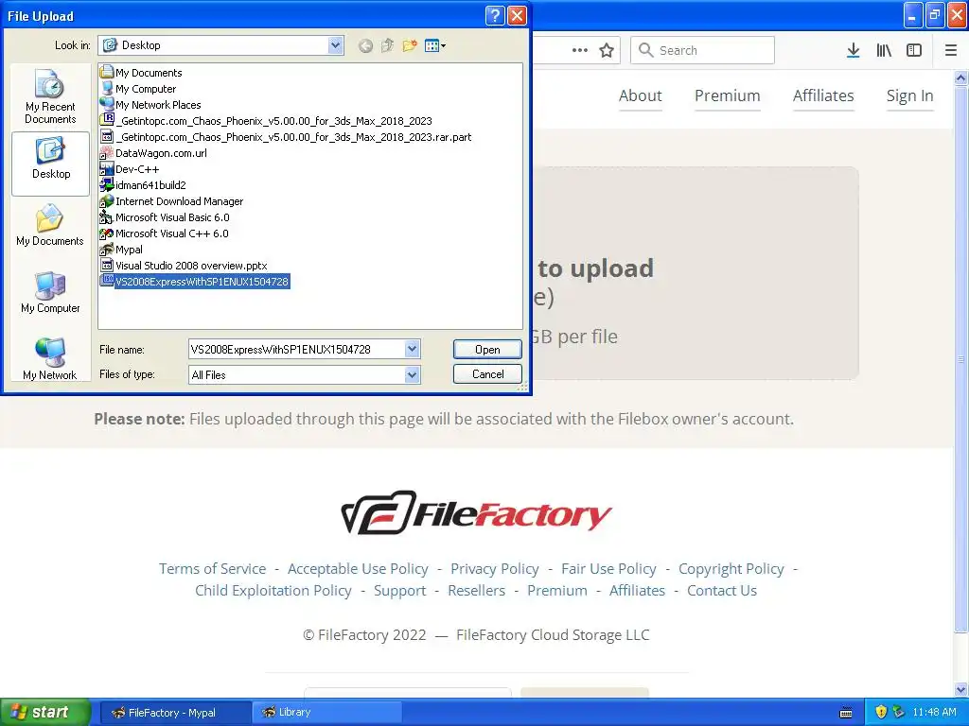Bookmark page with the star icon
Image resolution: width=969 pixels, height=726 pixels.
coord(607,50)
